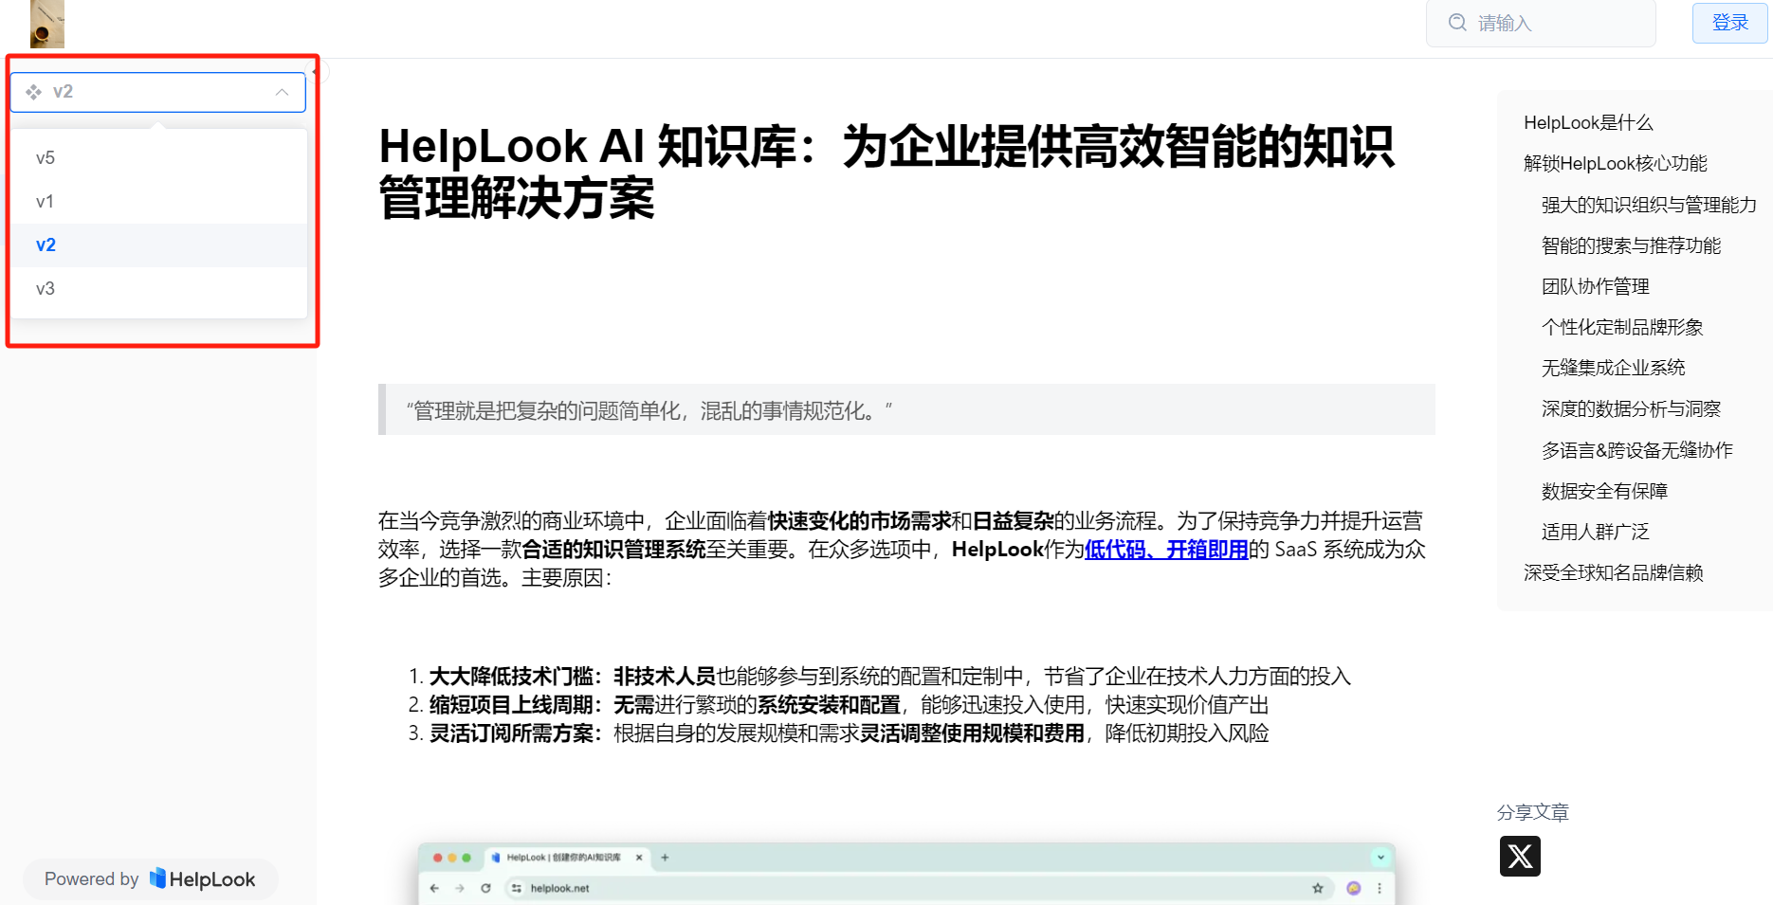Click the 登录 login button
The height and width of the screenshot is (905, 1773).
point(1729,23)
